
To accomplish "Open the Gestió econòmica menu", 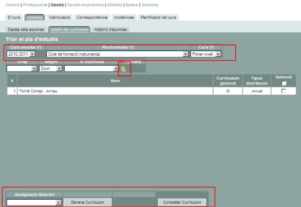I will pyautogui.click(x=85, y=5).
